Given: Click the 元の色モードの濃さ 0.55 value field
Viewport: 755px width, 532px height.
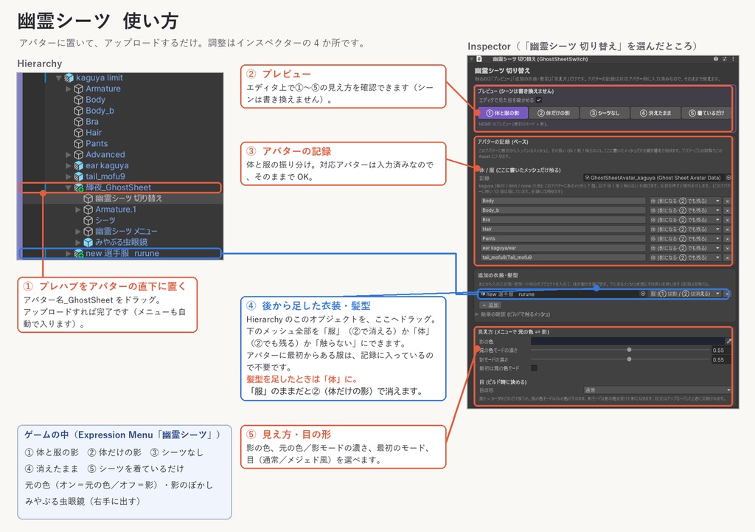Looking at the screenshot, I should point(721,350).
